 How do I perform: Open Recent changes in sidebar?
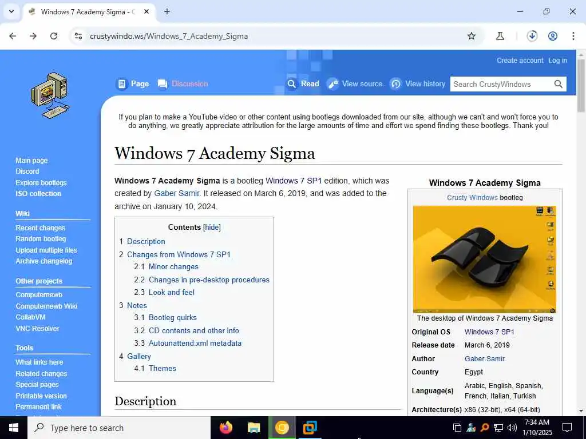click(41, 228)
